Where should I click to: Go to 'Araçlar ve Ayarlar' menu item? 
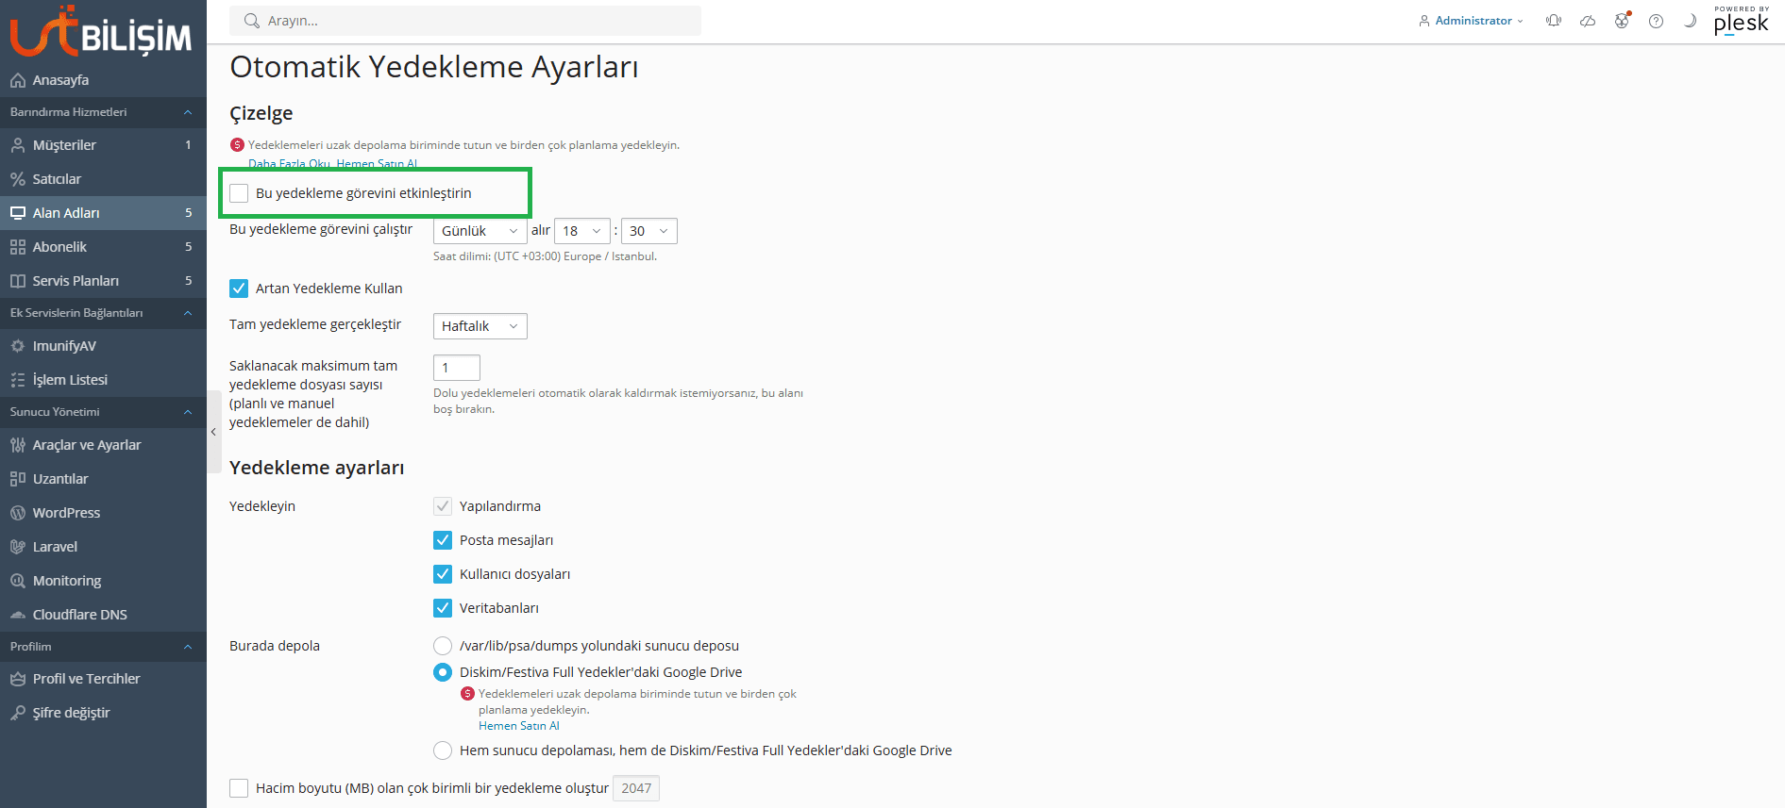click(x=87, y=445)
